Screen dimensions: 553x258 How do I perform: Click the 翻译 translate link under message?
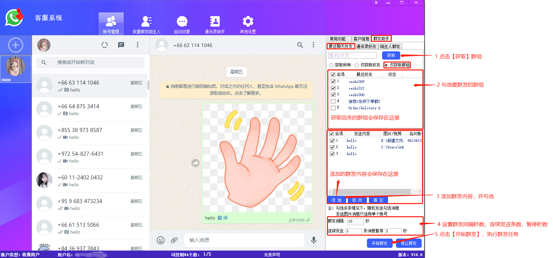(x=223, y=218)
